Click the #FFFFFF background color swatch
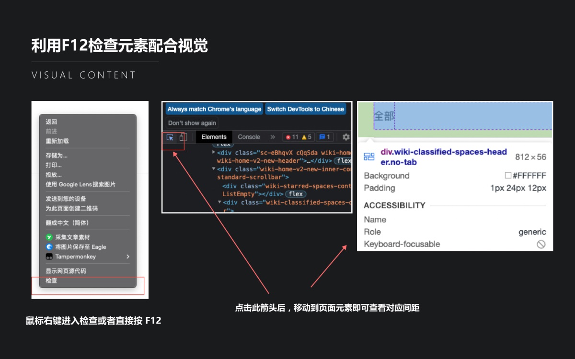 tap(508, 176)
